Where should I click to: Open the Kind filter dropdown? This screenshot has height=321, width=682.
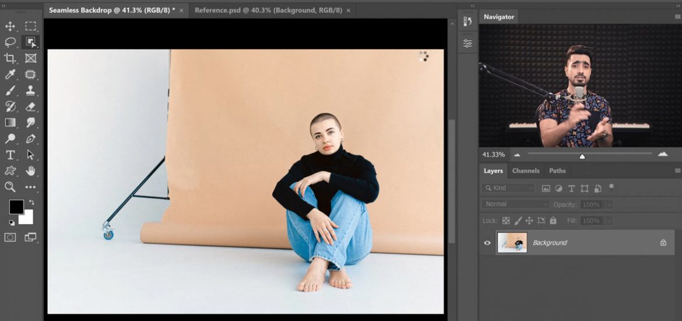[508, 188]
